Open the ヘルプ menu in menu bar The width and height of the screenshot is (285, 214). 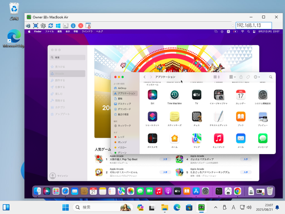[x=99, y=31]
